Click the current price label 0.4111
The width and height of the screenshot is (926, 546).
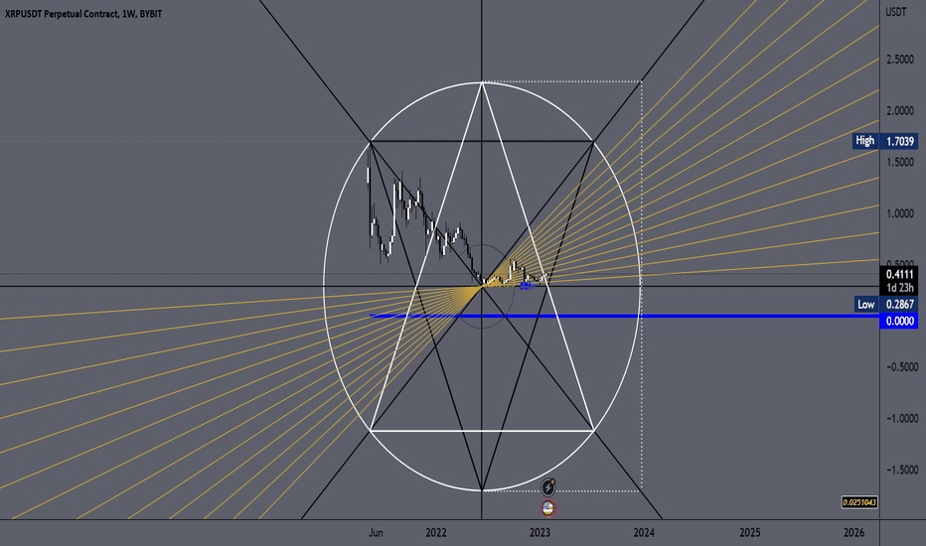click(x=899, y=274)
